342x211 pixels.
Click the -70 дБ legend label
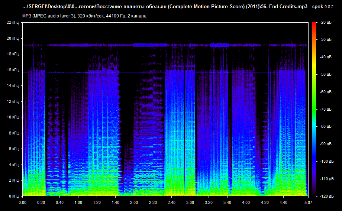(x=325, y=109)
